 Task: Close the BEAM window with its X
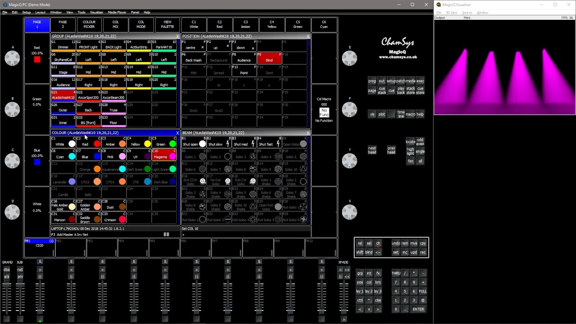click(308, 133)
